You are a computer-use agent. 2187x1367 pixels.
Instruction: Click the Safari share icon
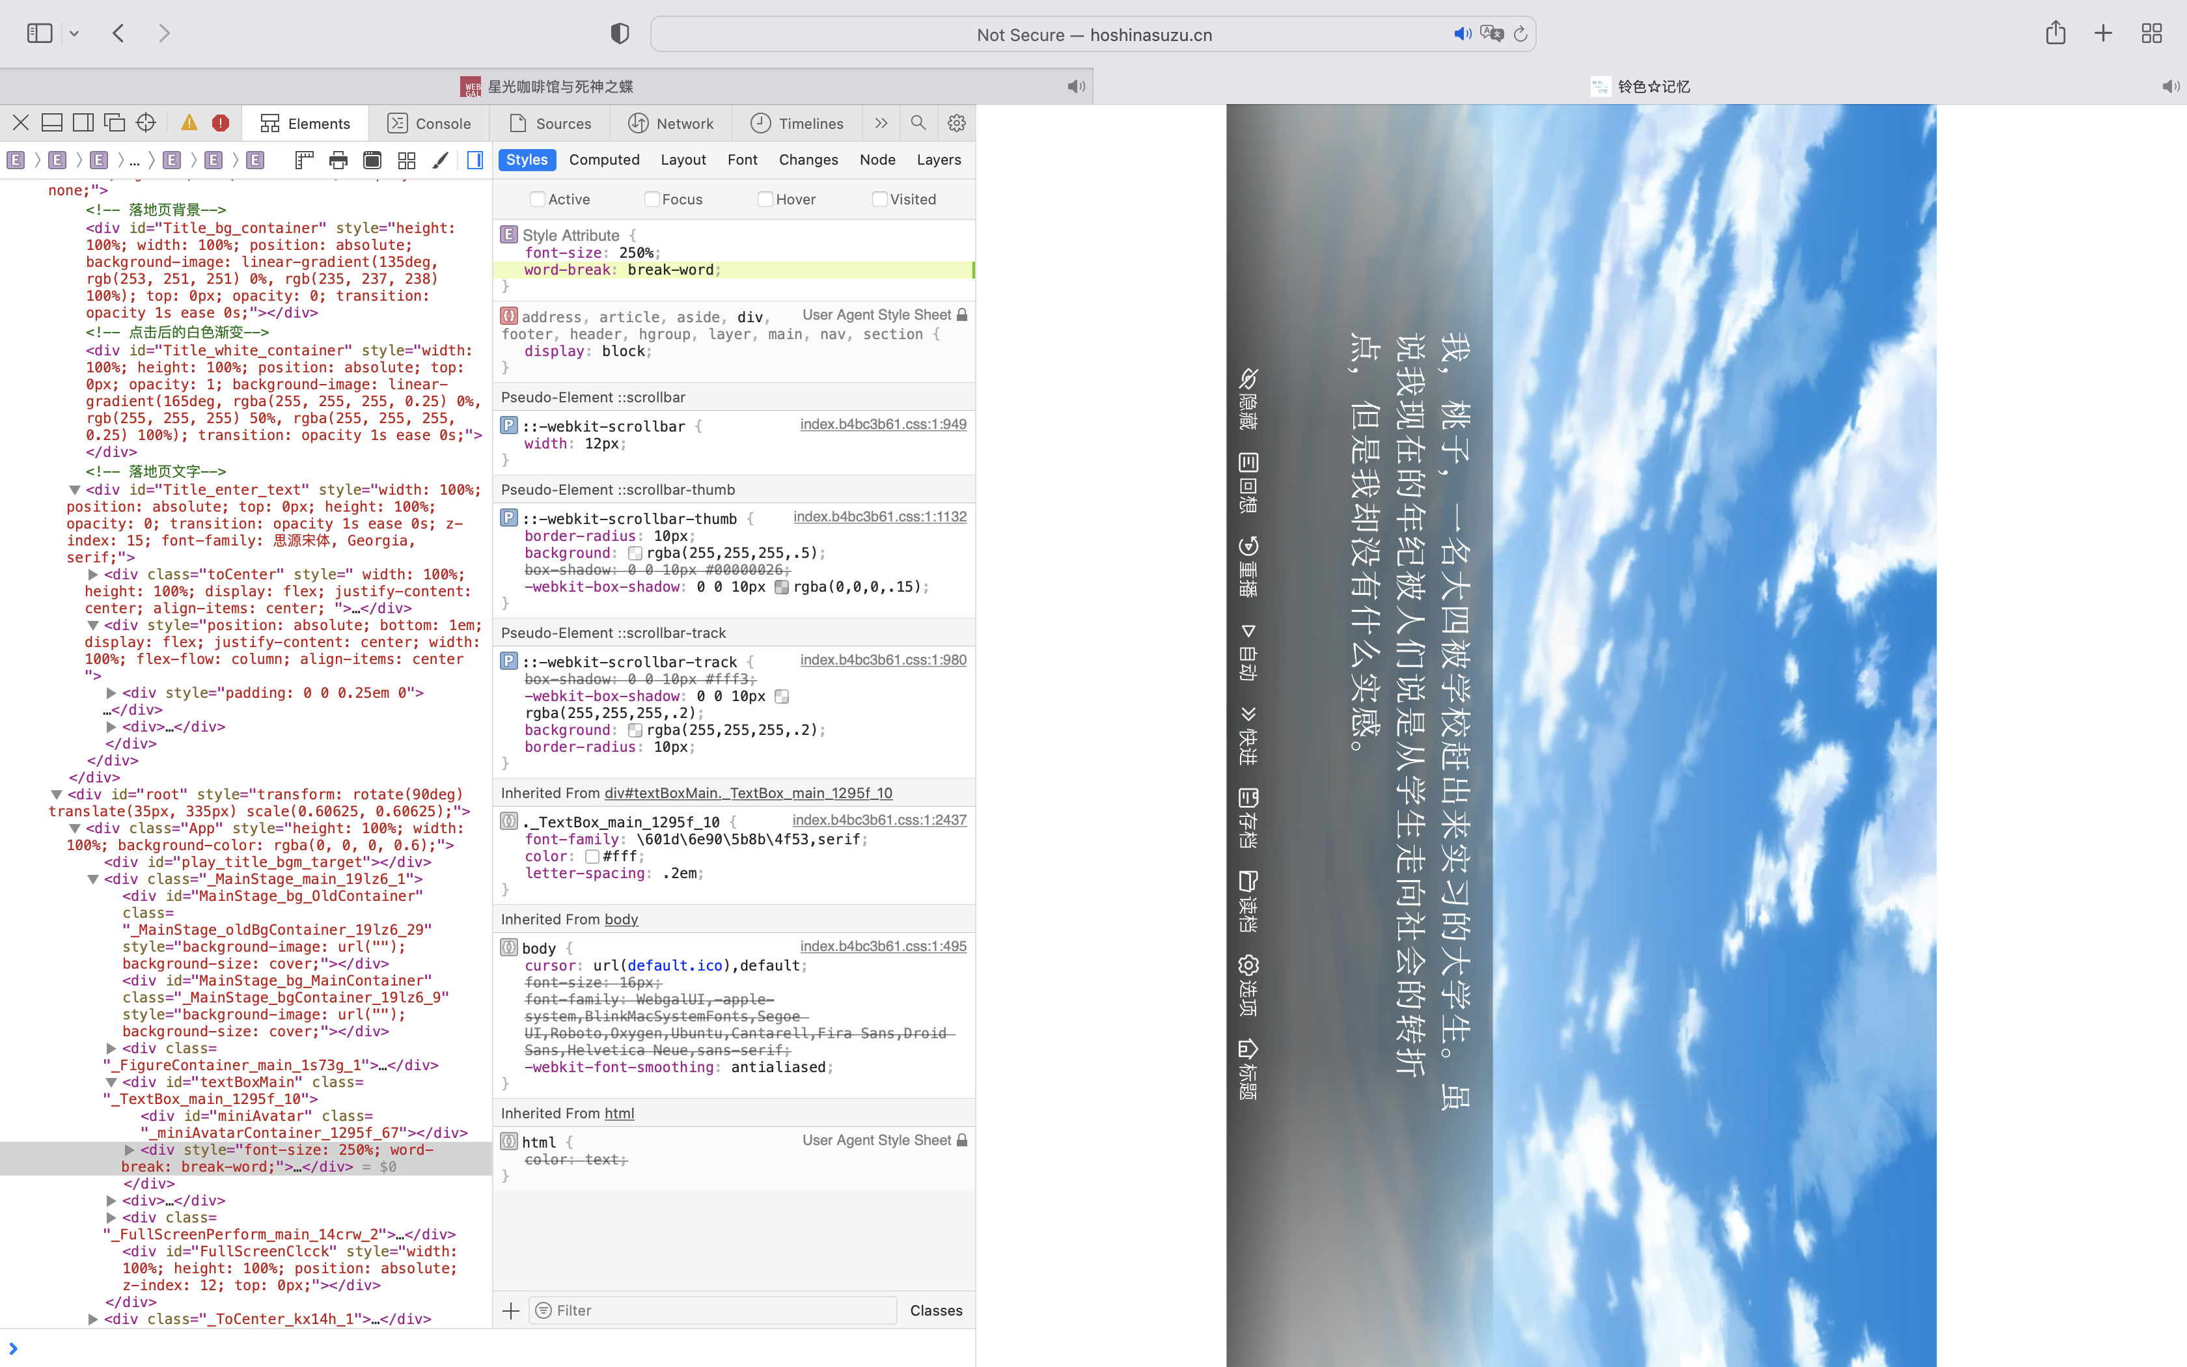(x=2054, y=33)
